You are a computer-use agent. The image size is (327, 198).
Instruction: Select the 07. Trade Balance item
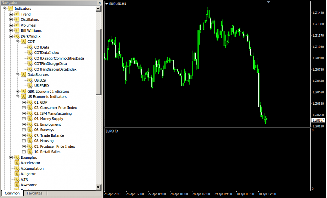click(x=49, y=135)
